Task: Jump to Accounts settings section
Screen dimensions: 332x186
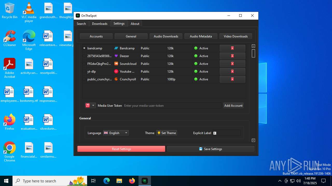Action: click(96, 36)
